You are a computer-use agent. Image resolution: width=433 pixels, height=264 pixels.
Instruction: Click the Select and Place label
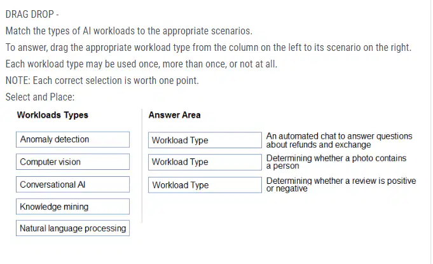click(x=40, y=97)
